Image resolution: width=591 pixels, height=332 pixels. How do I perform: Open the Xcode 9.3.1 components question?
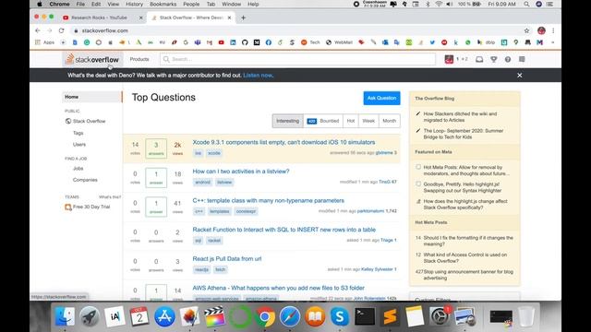point(283,142)
